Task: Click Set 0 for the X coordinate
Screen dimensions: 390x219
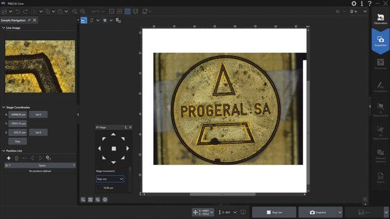Action: tap(38, 114)
